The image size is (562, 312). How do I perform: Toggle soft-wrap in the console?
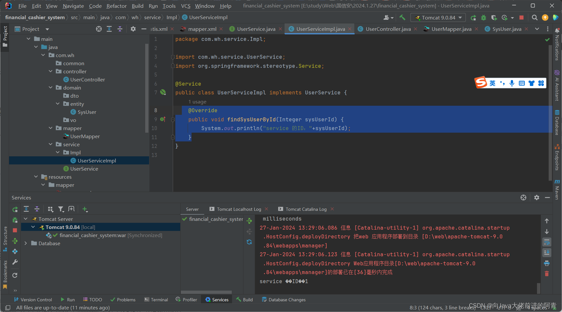tap(547, 242)
